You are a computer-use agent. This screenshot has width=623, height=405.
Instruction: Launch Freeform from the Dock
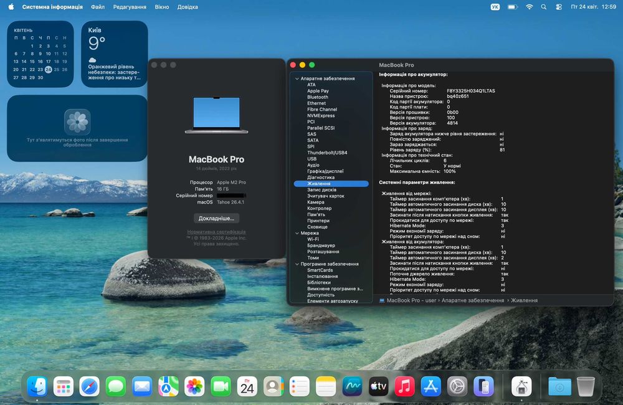pos(352,386)
